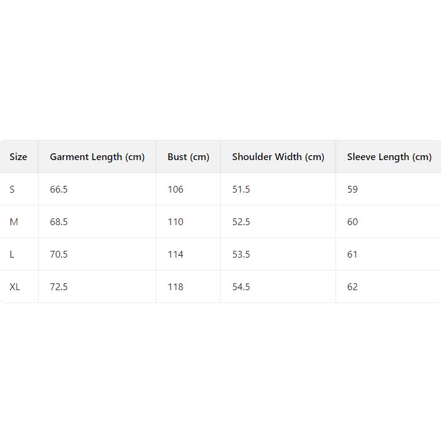Click shoulder width value 52.5
This screenshot has width=441, height=441.
(x=241, y=222)
